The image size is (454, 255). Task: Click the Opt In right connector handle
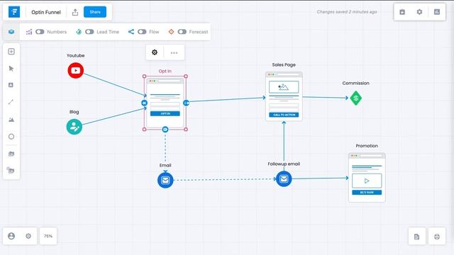pos(186,103)
